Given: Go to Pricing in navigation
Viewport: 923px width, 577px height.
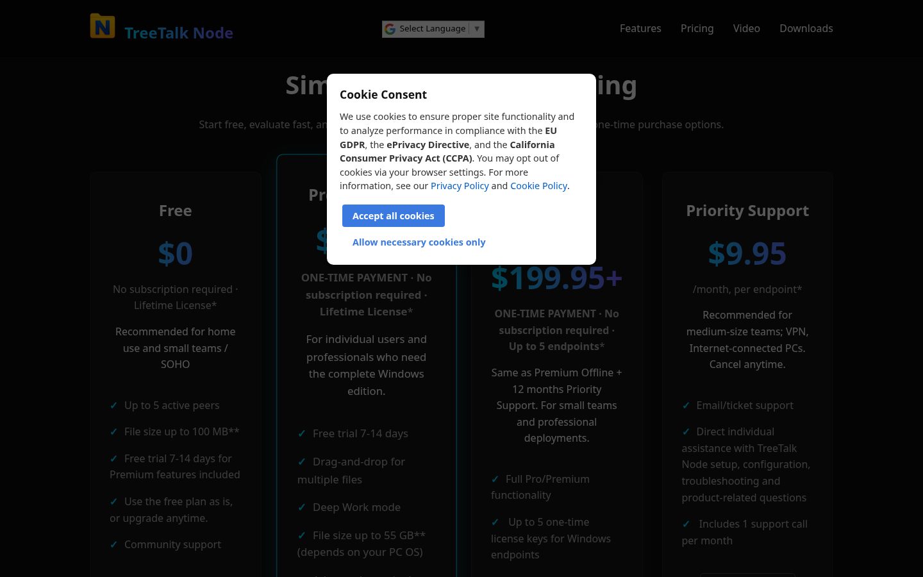Looking at the screenshot, I should pyautogui.click(x=697, y=28).
